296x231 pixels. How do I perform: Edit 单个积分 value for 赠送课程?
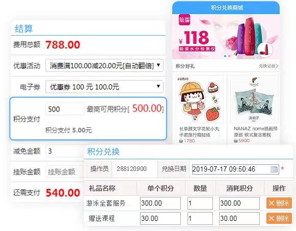[x=160, y=218]
